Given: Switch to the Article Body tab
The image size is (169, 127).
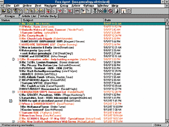Looking at the screenshot, I should 48,16.
